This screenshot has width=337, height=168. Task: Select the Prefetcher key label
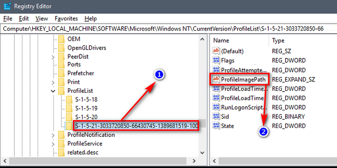[x=81, y=73]
